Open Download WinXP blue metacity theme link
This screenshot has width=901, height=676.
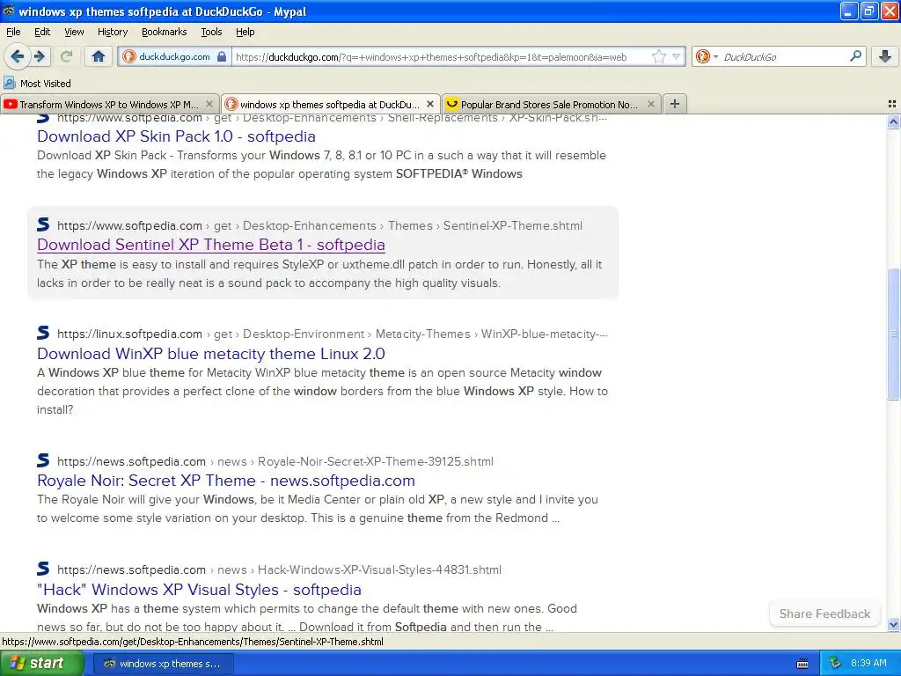coord(211,354)
